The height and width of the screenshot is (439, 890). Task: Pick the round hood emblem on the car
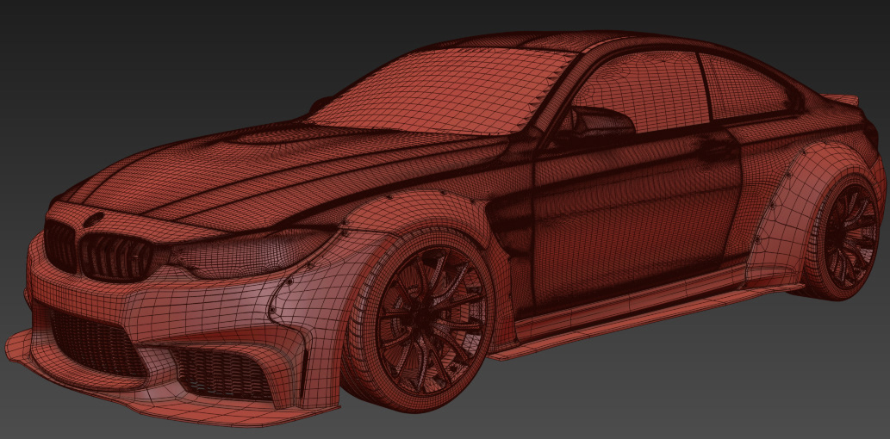(94, 219)
